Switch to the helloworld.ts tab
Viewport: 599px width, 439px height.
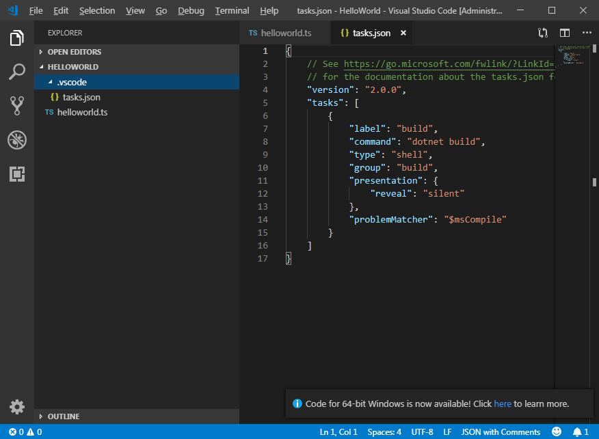pyautogui.click(x=284, y=33)
